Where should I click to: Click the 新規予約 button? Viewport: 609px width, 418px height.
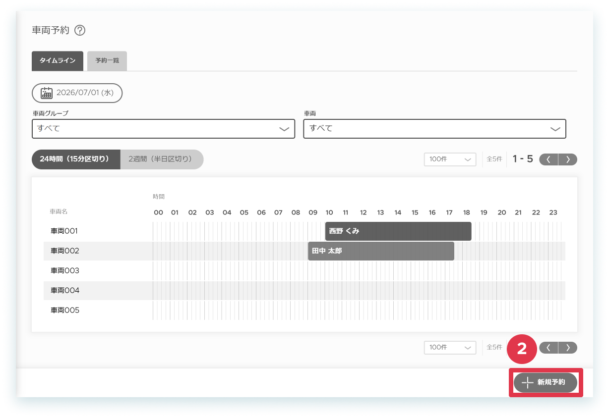coord(546,382)
